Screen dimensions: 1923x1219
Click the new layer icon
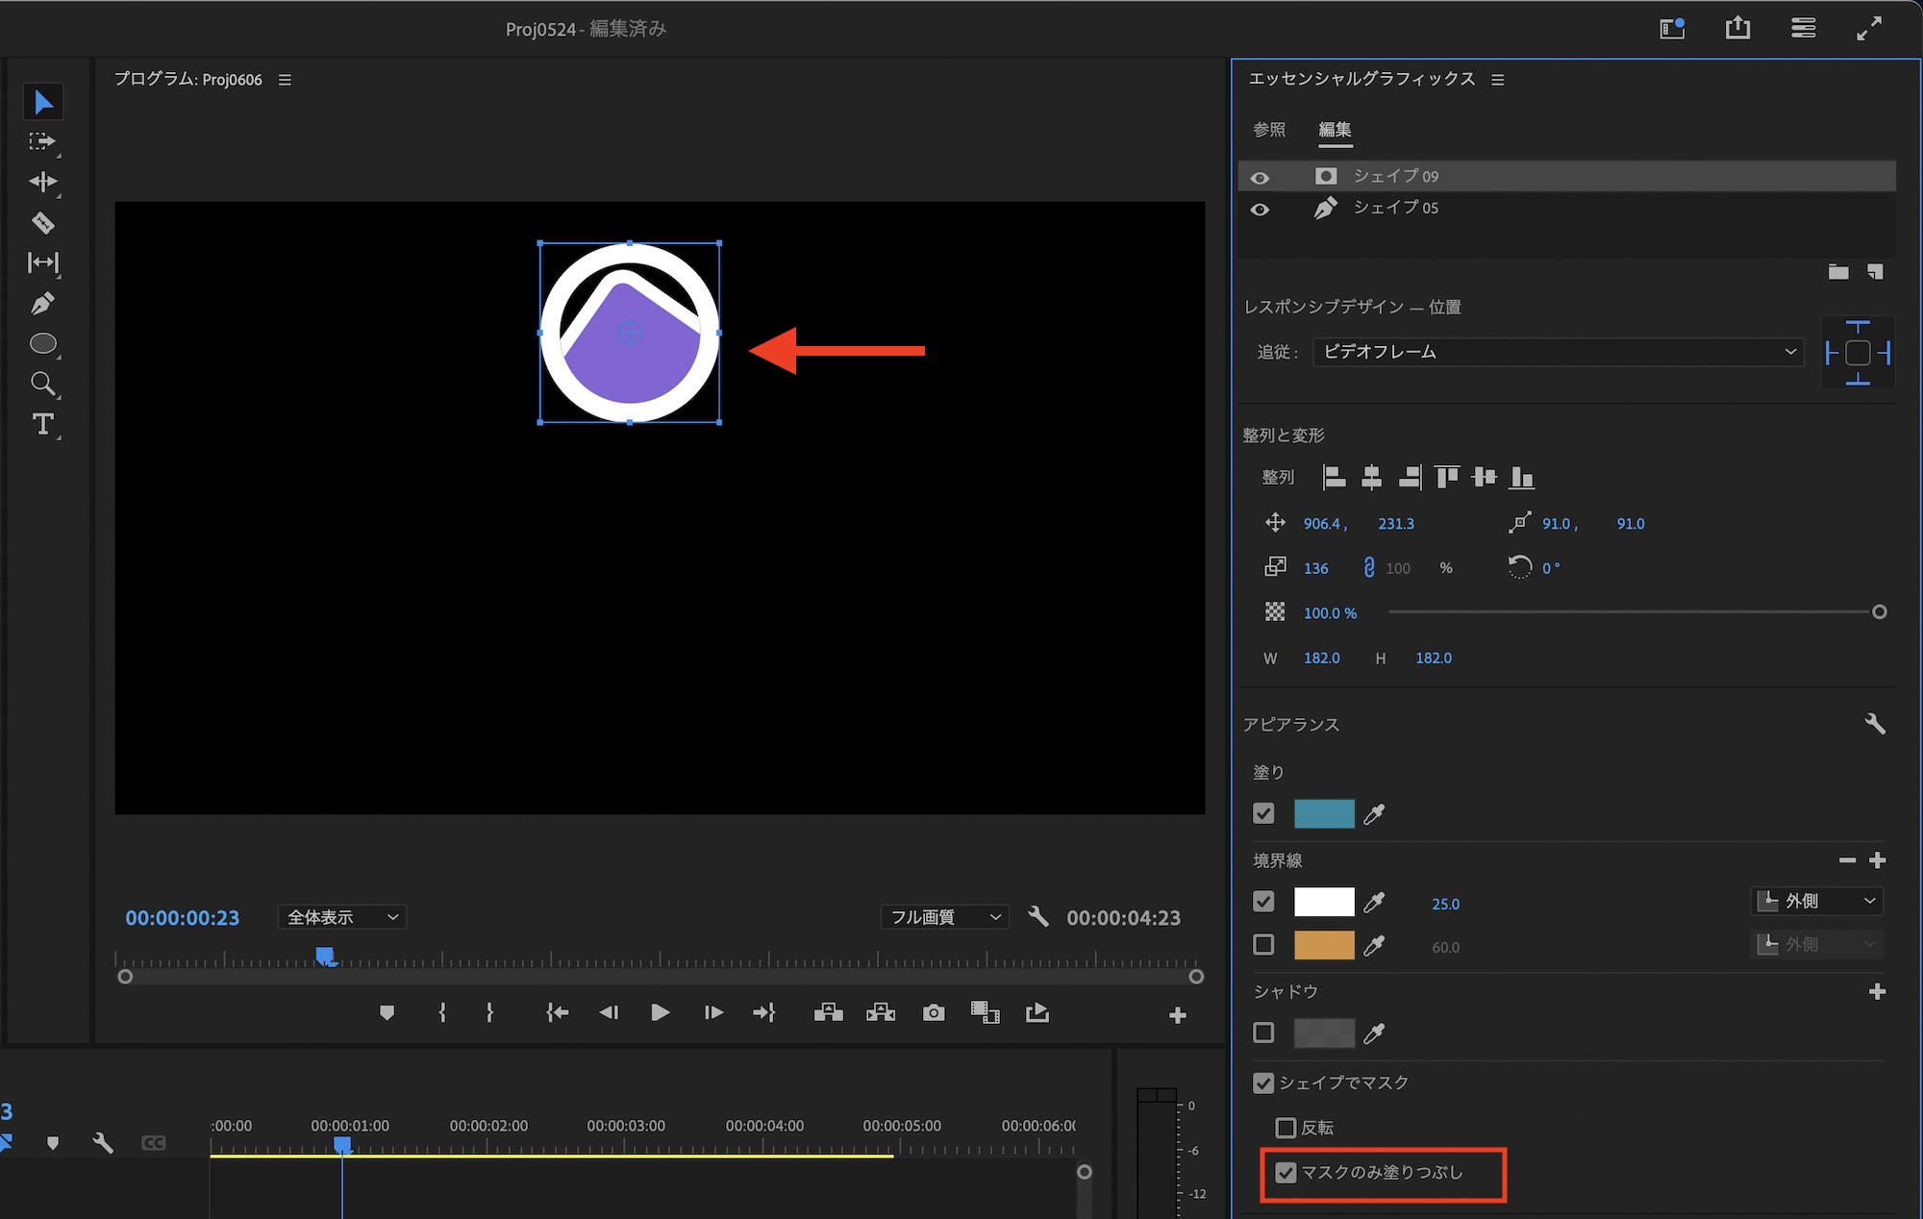1875,272
